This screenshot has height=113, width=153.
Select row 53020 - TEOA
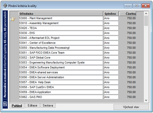pos(61,28)
